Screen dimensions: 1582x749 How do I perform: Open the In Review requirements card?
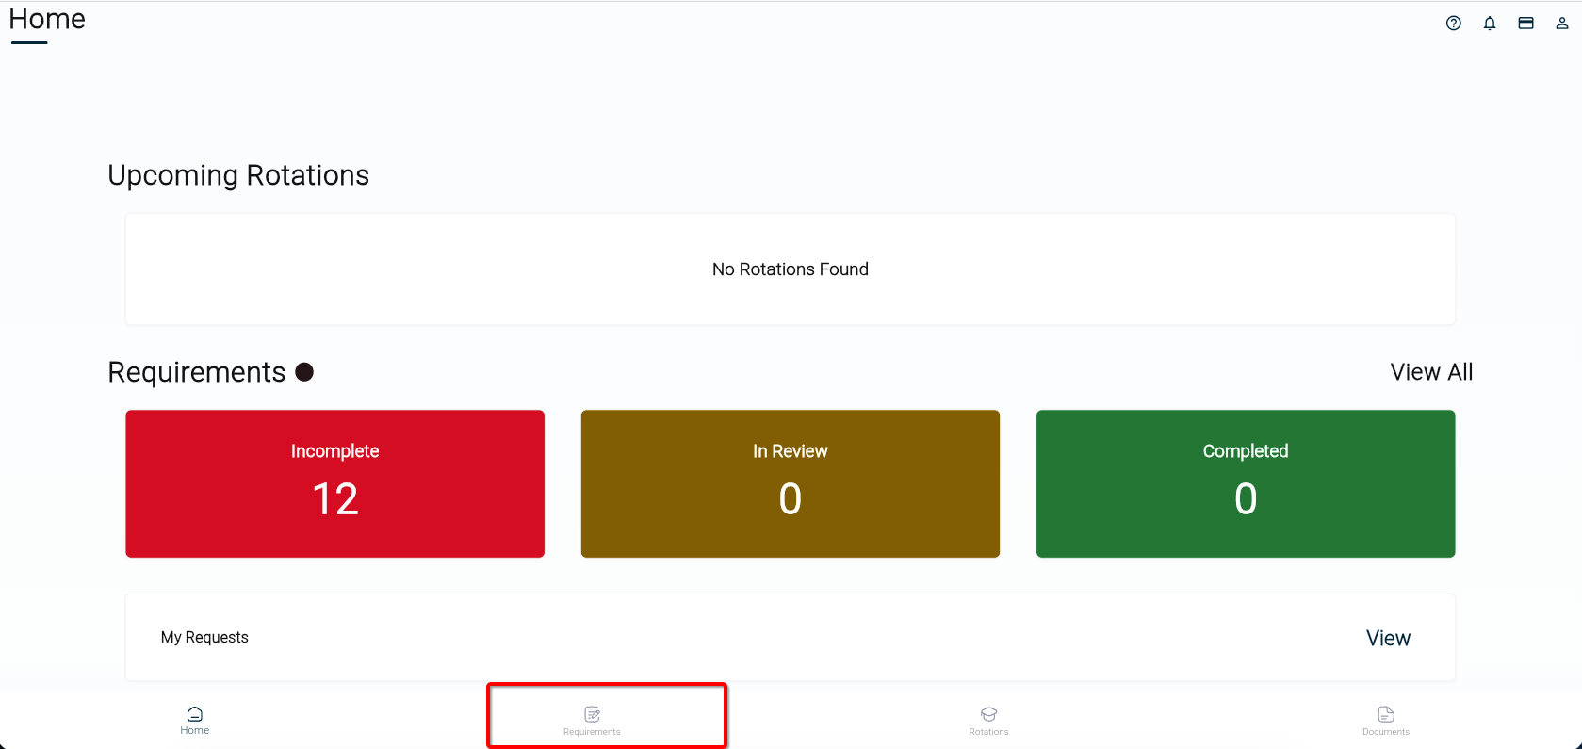click(790, 483)
